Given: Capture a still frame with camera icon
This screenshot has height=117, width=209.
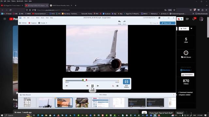Looking at the screenshot, I should click(x=118, y=86).
